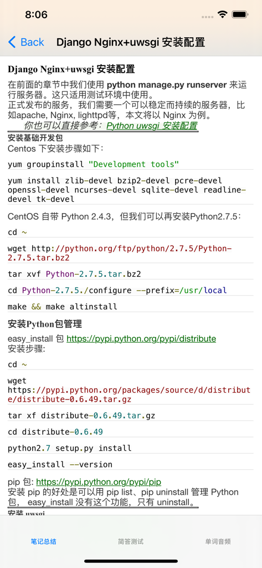262x568 pixels.
Task: Tap the Wi-Fi status icon
Action: point(222,14)
